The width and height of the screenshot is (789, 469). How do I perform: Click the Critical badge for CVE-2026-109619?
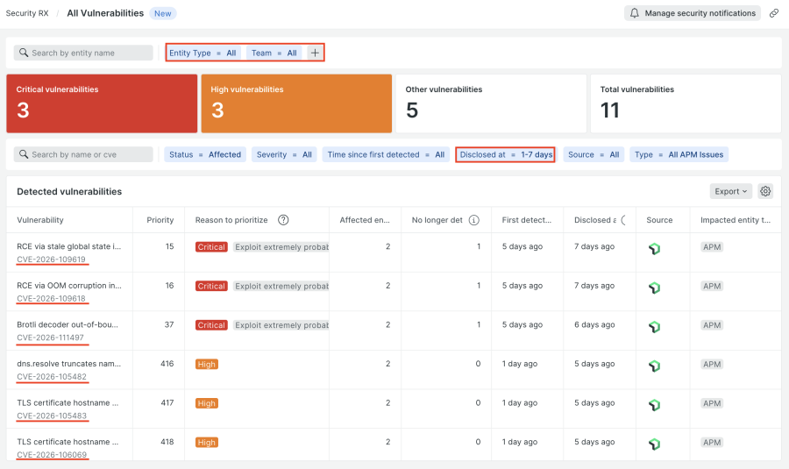[x=211, y=247]
